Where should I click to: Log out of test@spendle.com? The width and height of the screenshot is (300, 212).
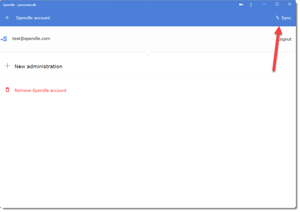pos(285,39)
